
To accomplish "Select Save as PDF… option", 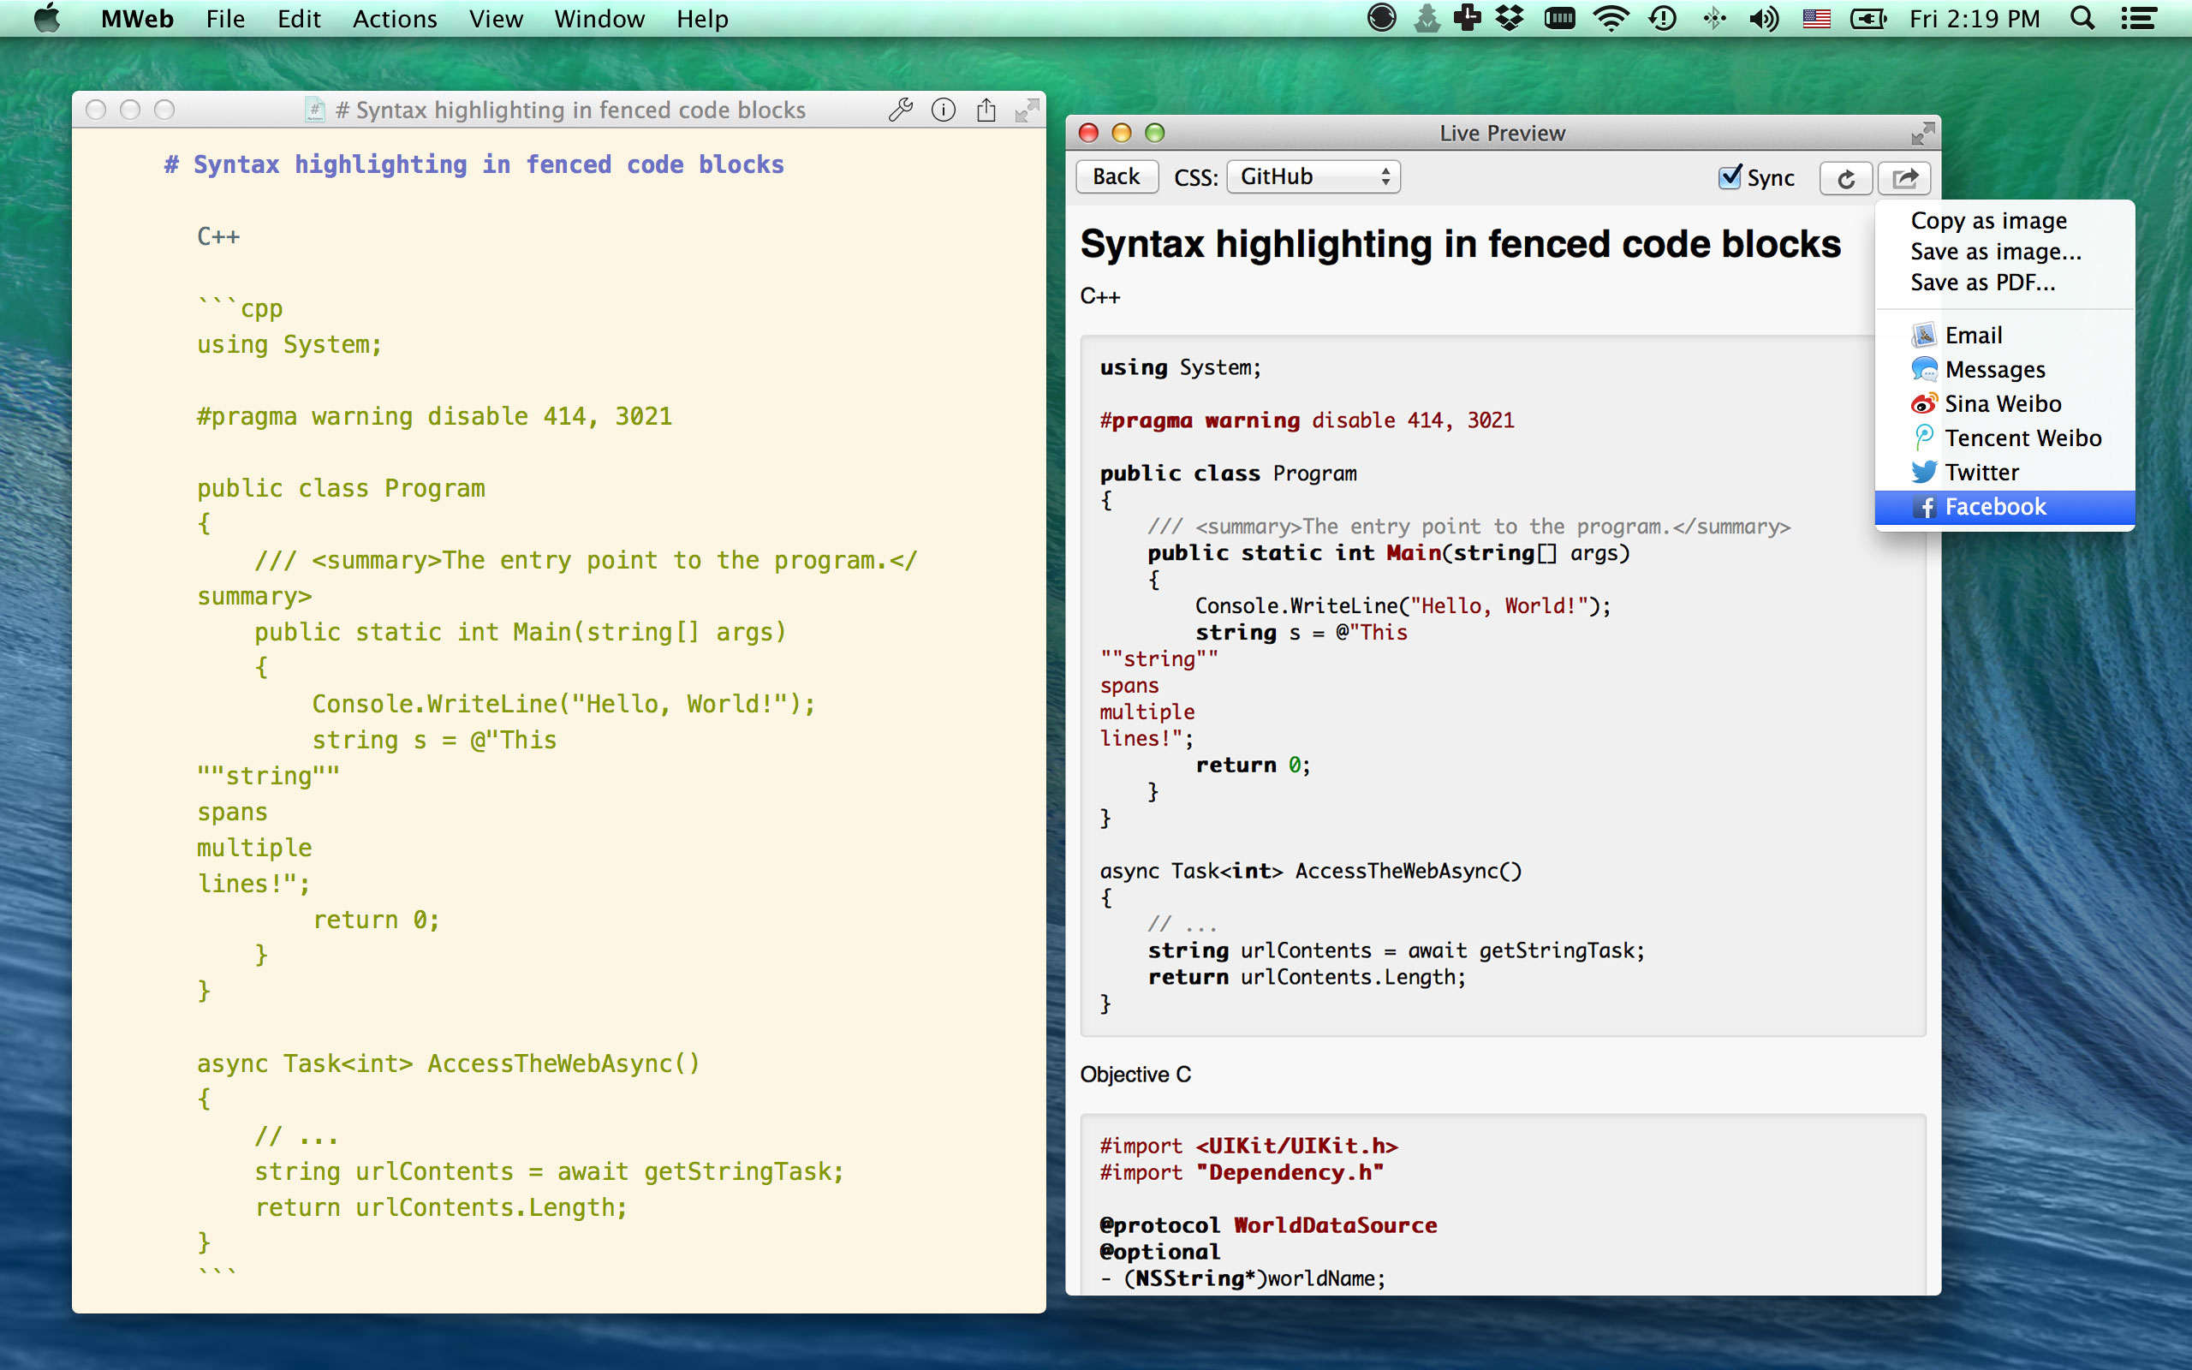I will point(1982,283).
